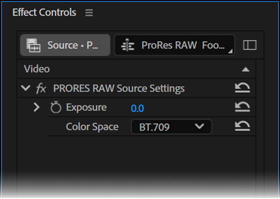Screen dimensions: 280x199
Task: Reset the PRORES RAW Source Settings effect
Action: click(x=242, y=88)
